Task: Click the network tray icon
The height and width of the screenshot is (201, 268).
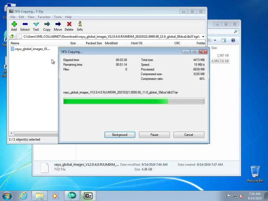Action: (x=235, y=196)
